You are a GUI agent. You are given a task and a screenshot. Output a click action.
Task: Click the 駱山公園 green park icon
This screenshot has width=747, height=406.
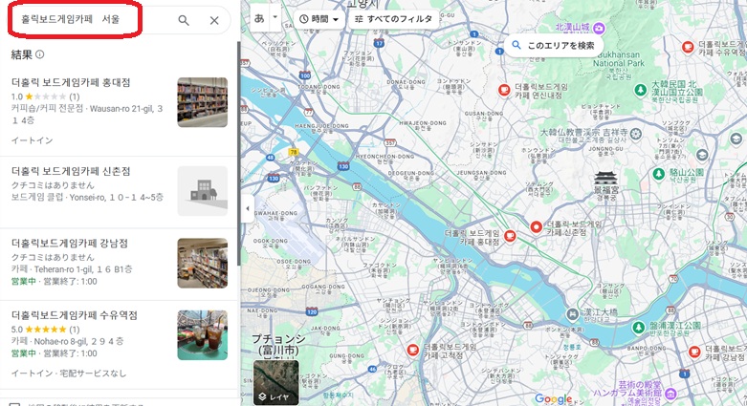coord(658,174)
